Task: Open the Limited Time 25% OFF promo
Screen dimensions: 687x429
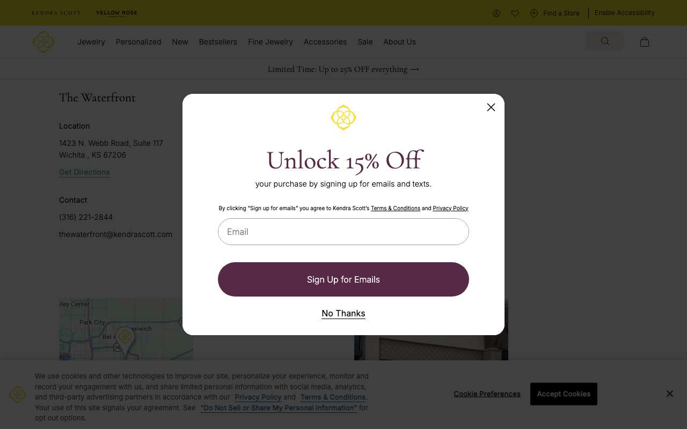Action: click(343, 69)
